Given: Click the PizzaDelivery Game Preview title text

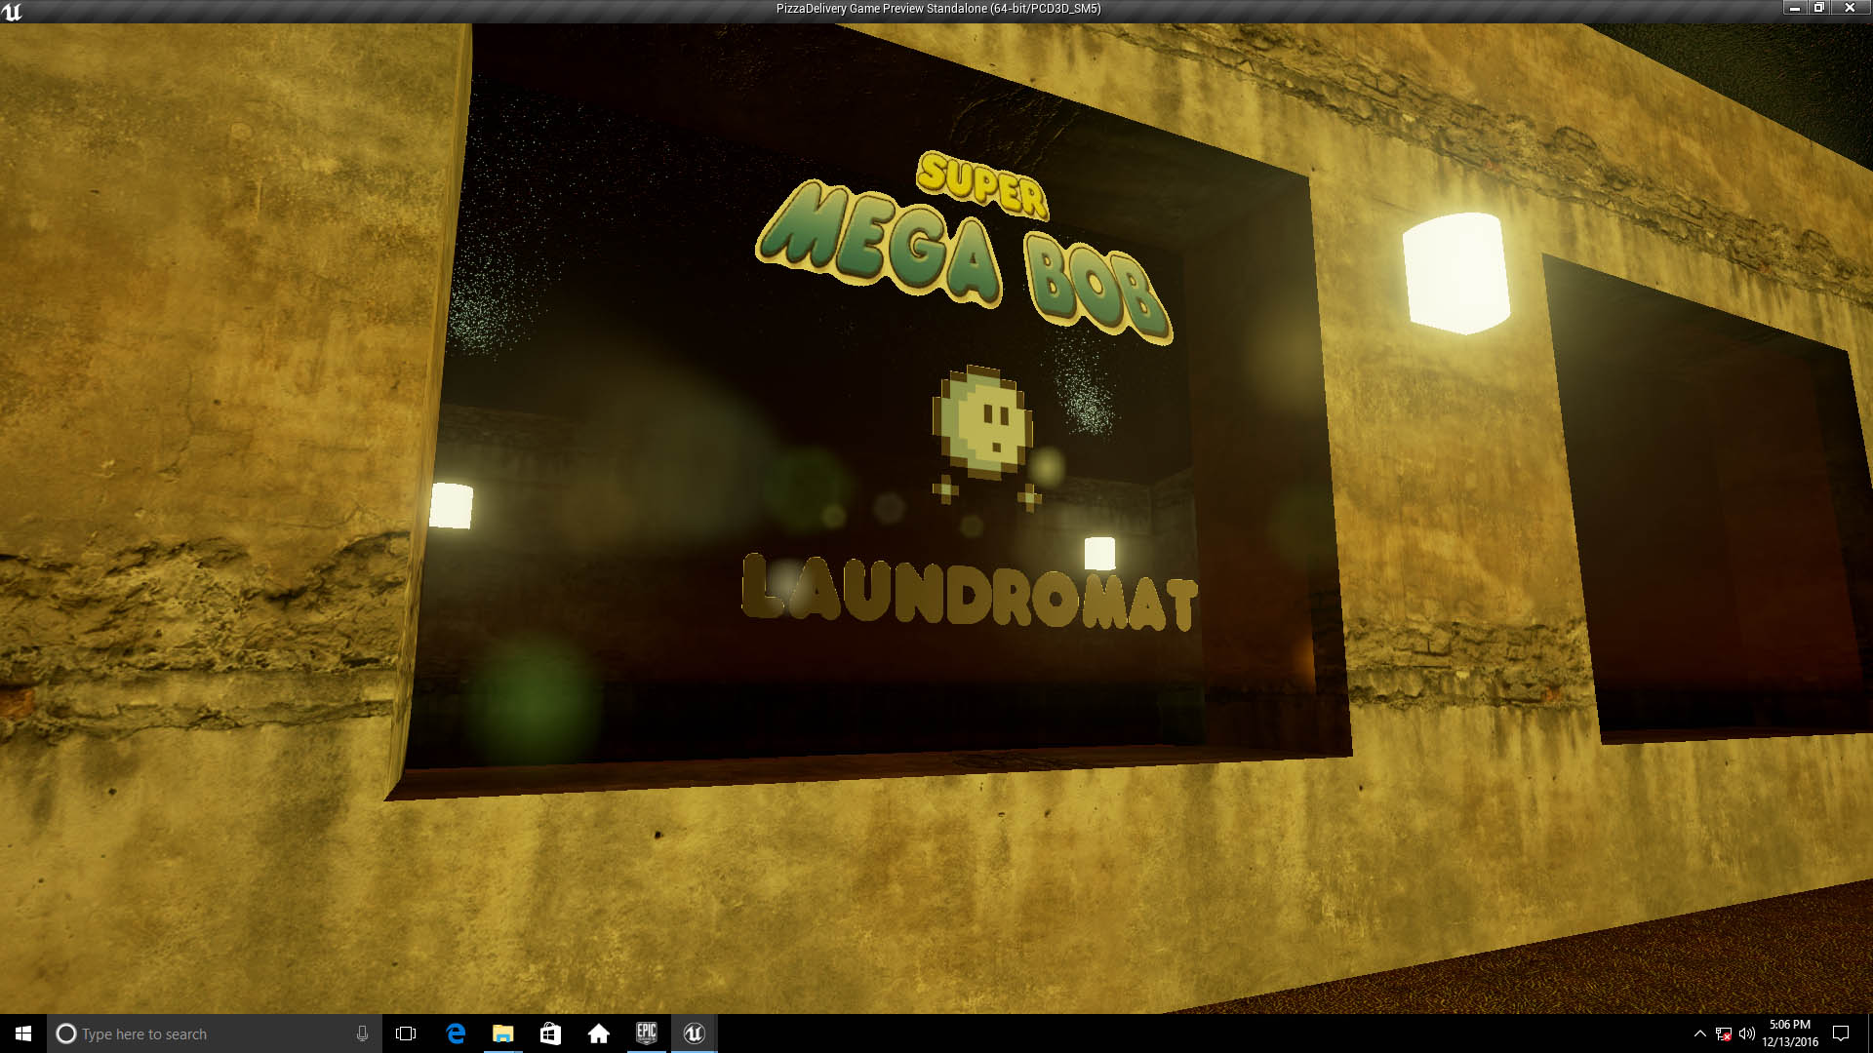Looking at the screenshot, I should pyautogui.click(x=938, y=9).
